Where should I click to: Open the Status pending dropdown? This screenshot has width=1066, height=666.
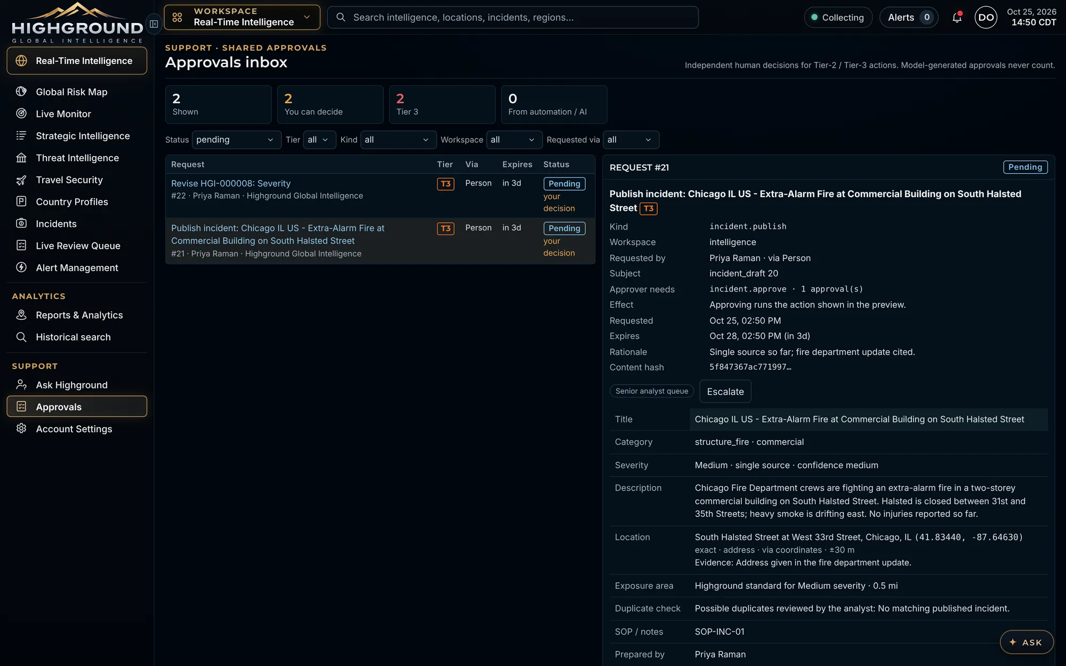pyautogui.click(x=236, y=140)
